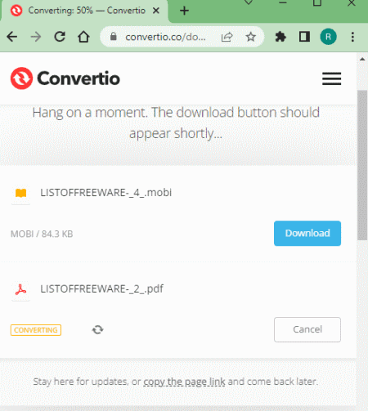This screenshot has height=411, width=368.
Task: Go forward with the browser forward arrow
Action: 36,37
